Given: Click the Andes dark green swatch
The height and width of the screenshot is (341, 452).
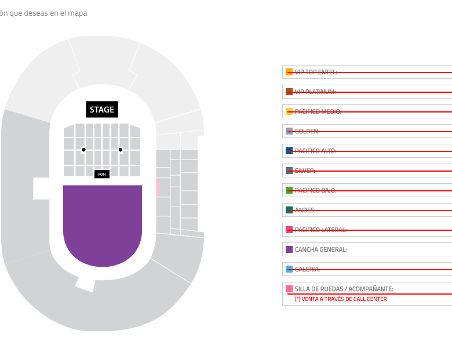Looking at the screenshot, I should tap(289, 210).
